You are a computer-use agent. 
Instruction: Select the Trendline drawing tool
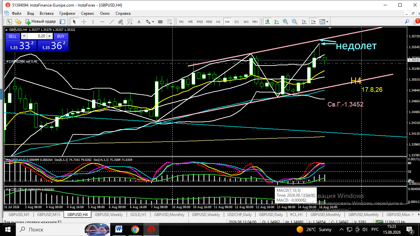click(x=112, y=22)
